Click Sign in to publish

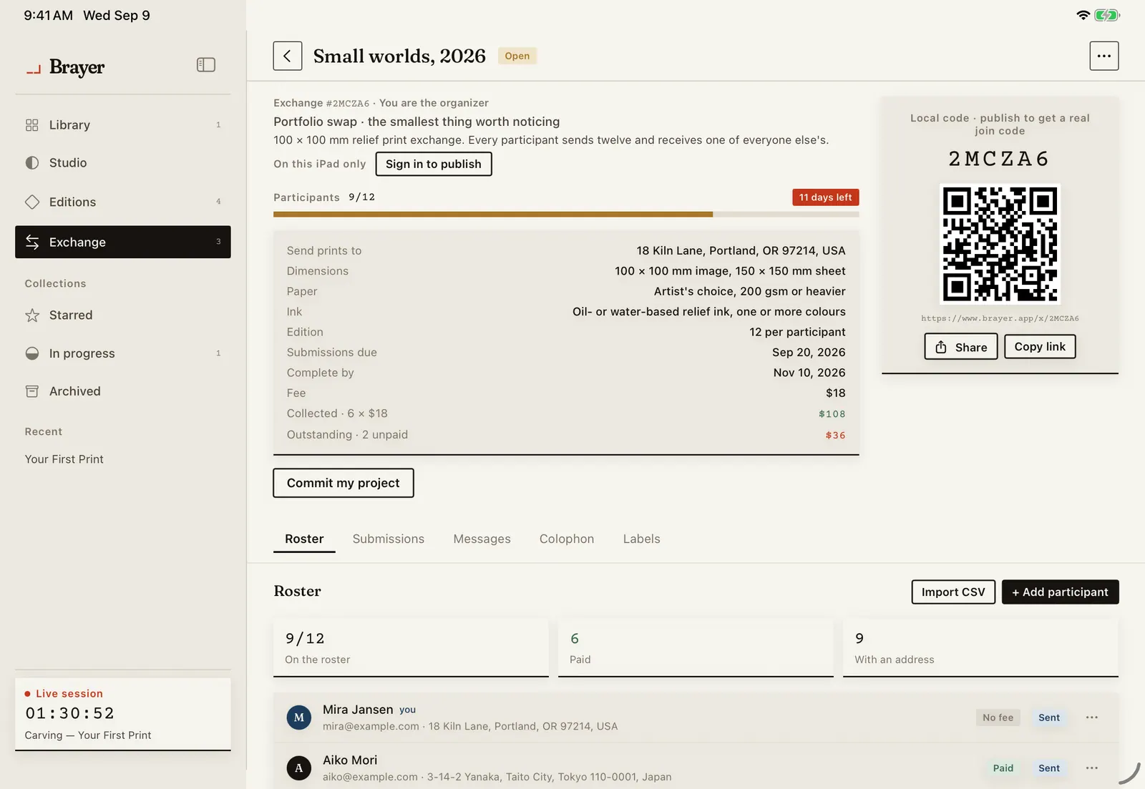tap(434, 164)
